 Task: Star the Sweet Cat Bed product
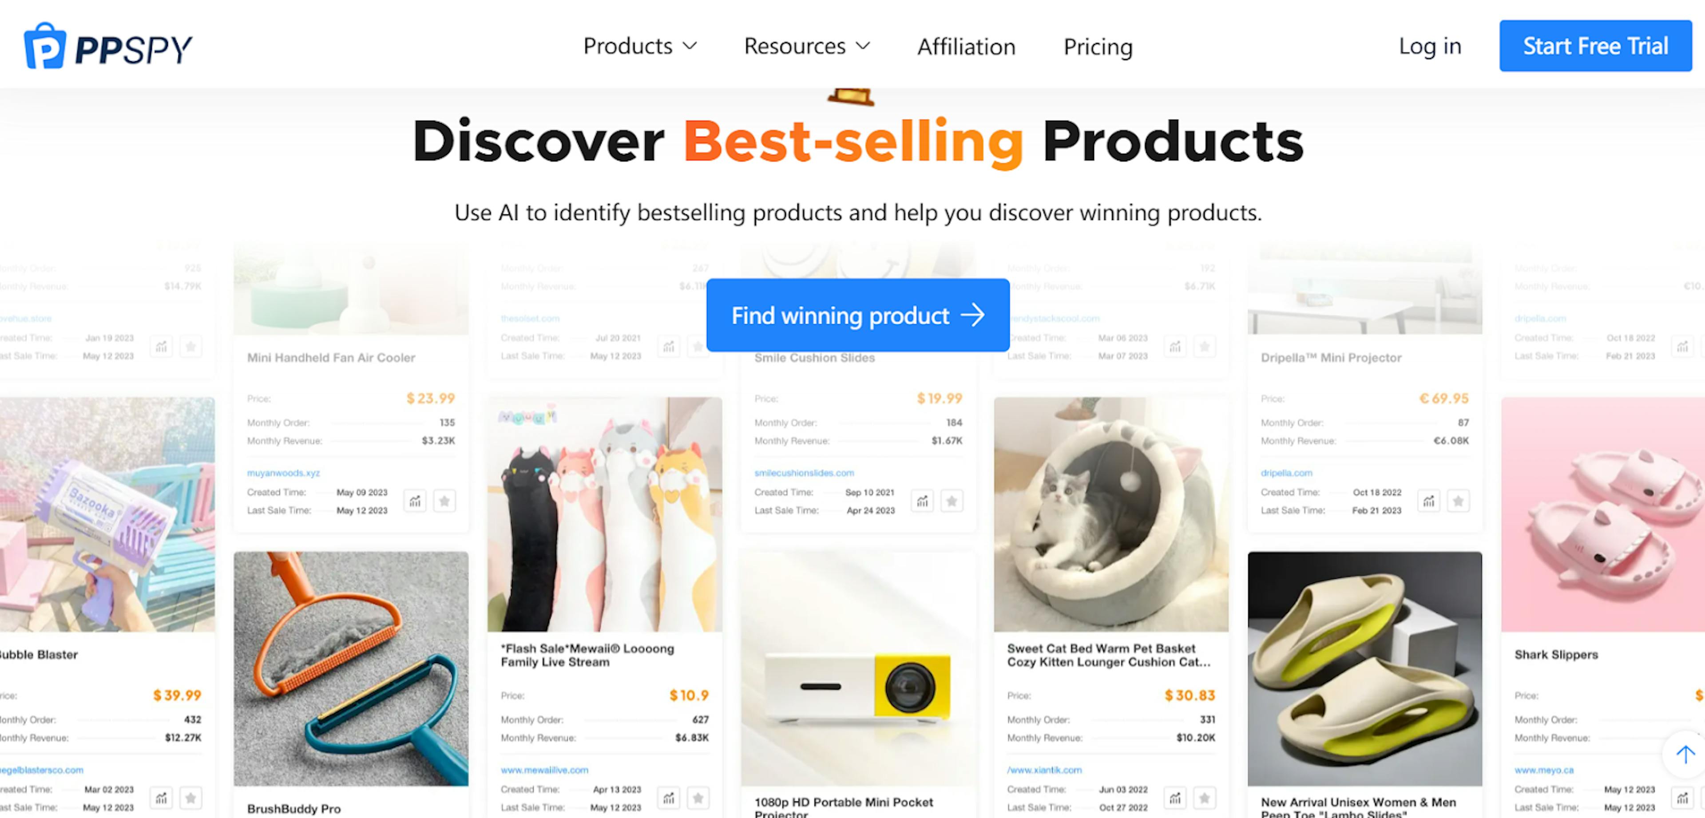tap(1205, 798)
